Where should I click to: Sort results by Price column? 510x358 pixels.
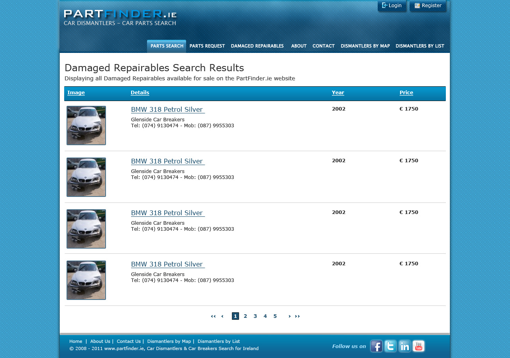[406, 93]
